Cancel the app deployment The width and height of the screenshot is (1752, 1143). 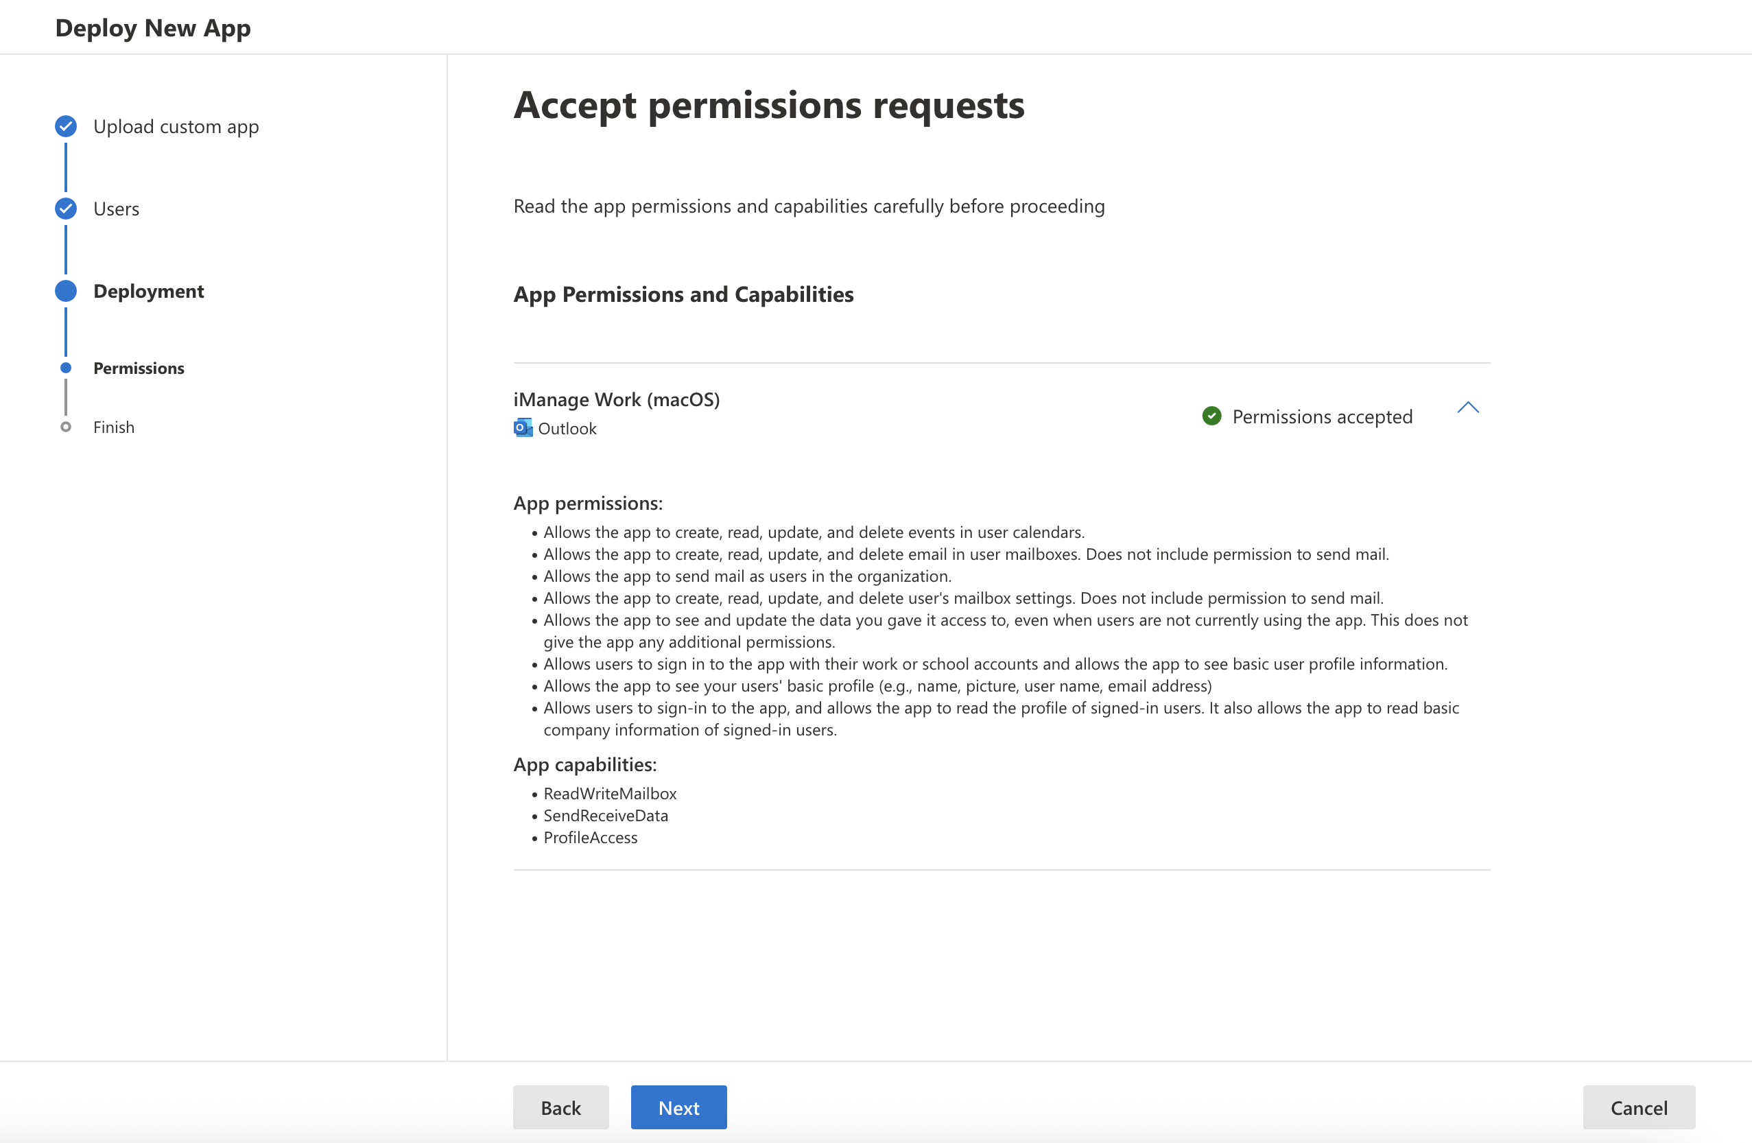coord(1639,1107)
